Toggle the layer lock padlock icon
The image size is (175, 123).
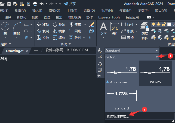[x=164, y=24]
